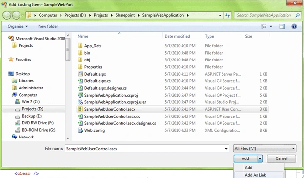Screen dimensions: 304x178
Task: Click the Default.aspx.cs file icon
Action: point(80,81)
